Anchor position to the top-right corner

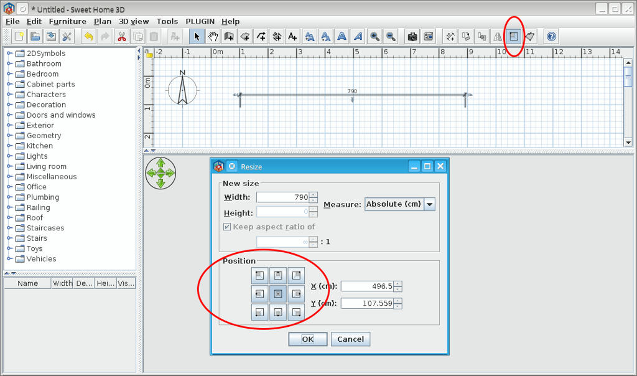click(x=296, y=276)
